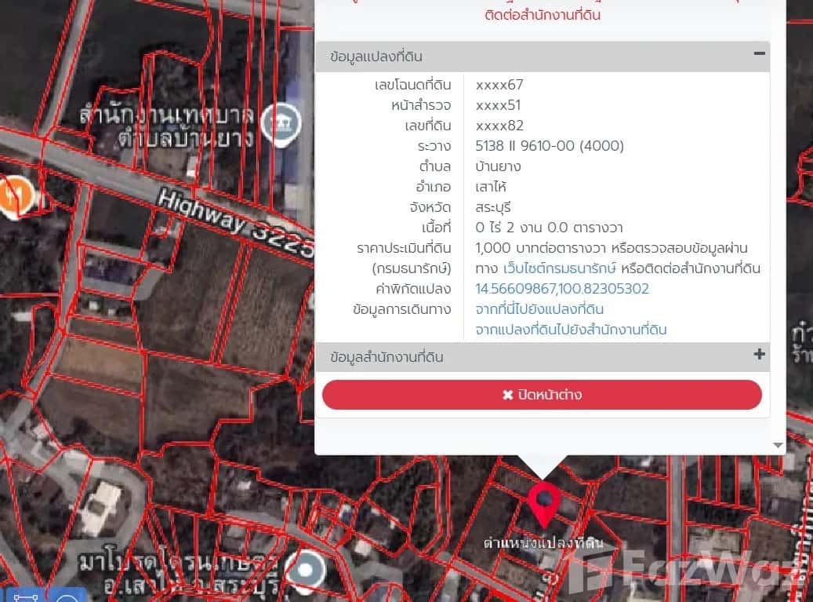Viewport: 813px width, 602px height.
Task: Open directions from here to the land parcel
Action: tap(539, 309)
